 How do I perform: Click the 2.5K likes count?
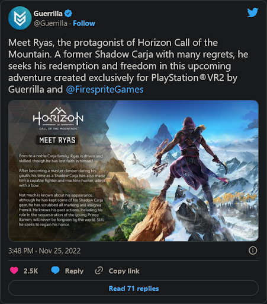point(31,271)
